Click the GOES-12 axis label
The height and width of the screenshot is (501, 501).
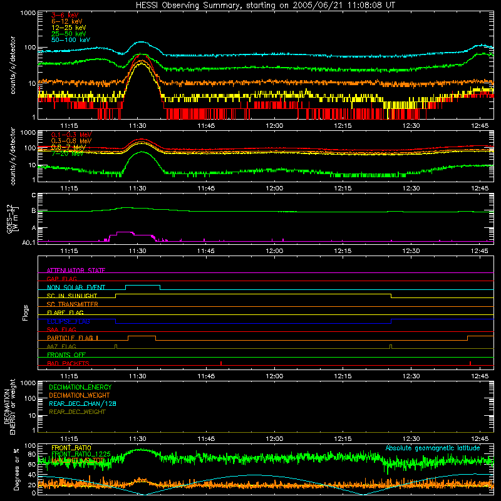(13, 219)
